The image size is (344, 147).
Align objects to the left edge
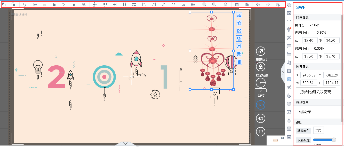[144, 4]
